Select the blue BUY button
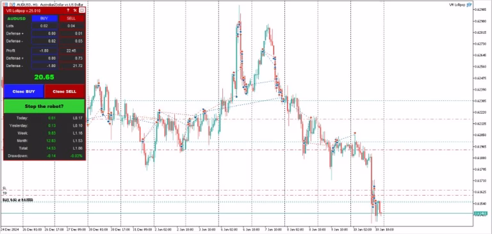The width and height of the screenshot is (492, 234). (x=44, y=19)
